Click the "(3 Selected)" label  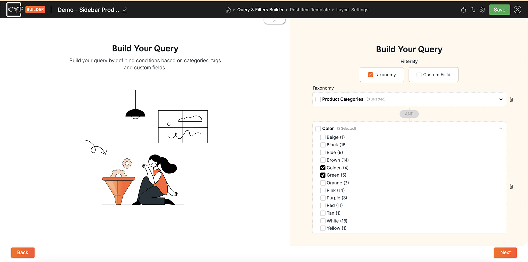click(376, 99)
